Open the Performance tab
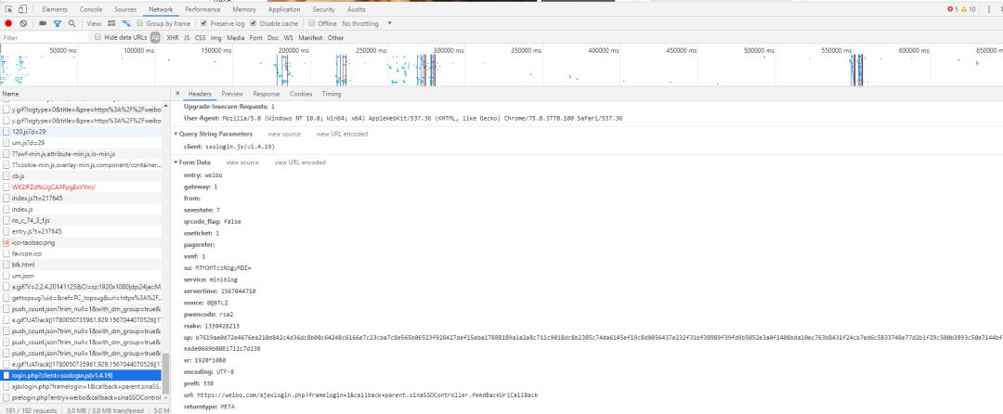Screen dimensions: 1003x414 pos(202,9)
